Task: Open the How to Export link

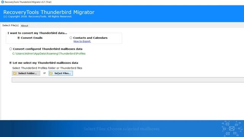Action: 82,41
